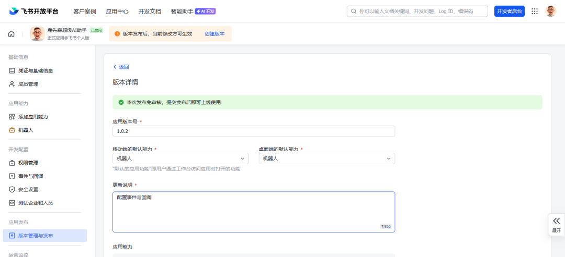
Task: Expand the 桌面端的默认能力 dropdown
Action: click(327, 158)
